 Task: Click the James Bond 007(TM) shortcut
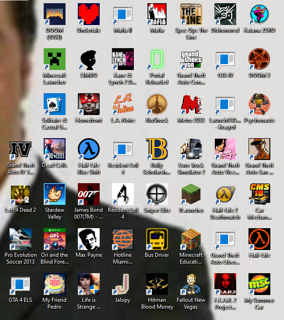point(89,194)
